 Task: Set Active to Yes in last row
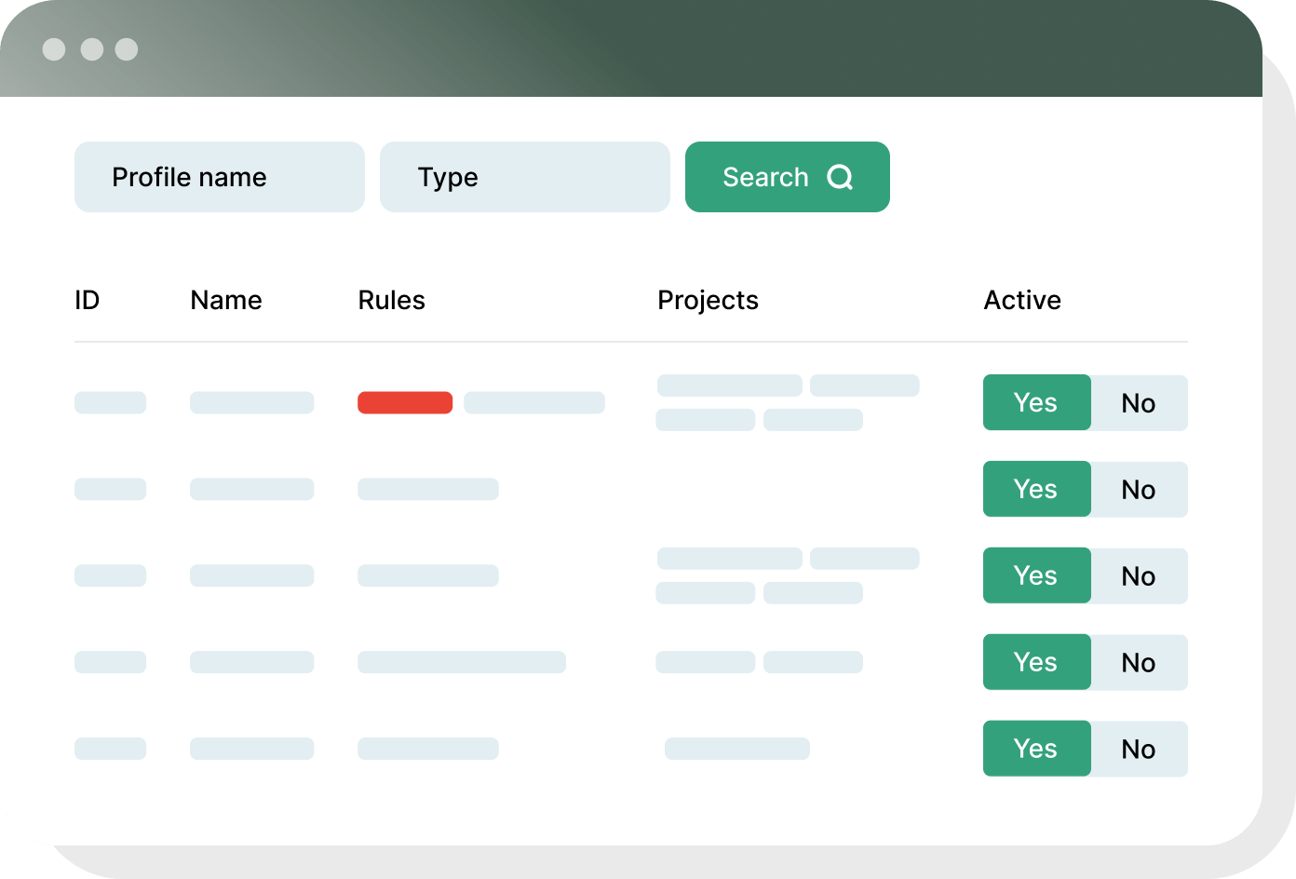click(1037, 749)
